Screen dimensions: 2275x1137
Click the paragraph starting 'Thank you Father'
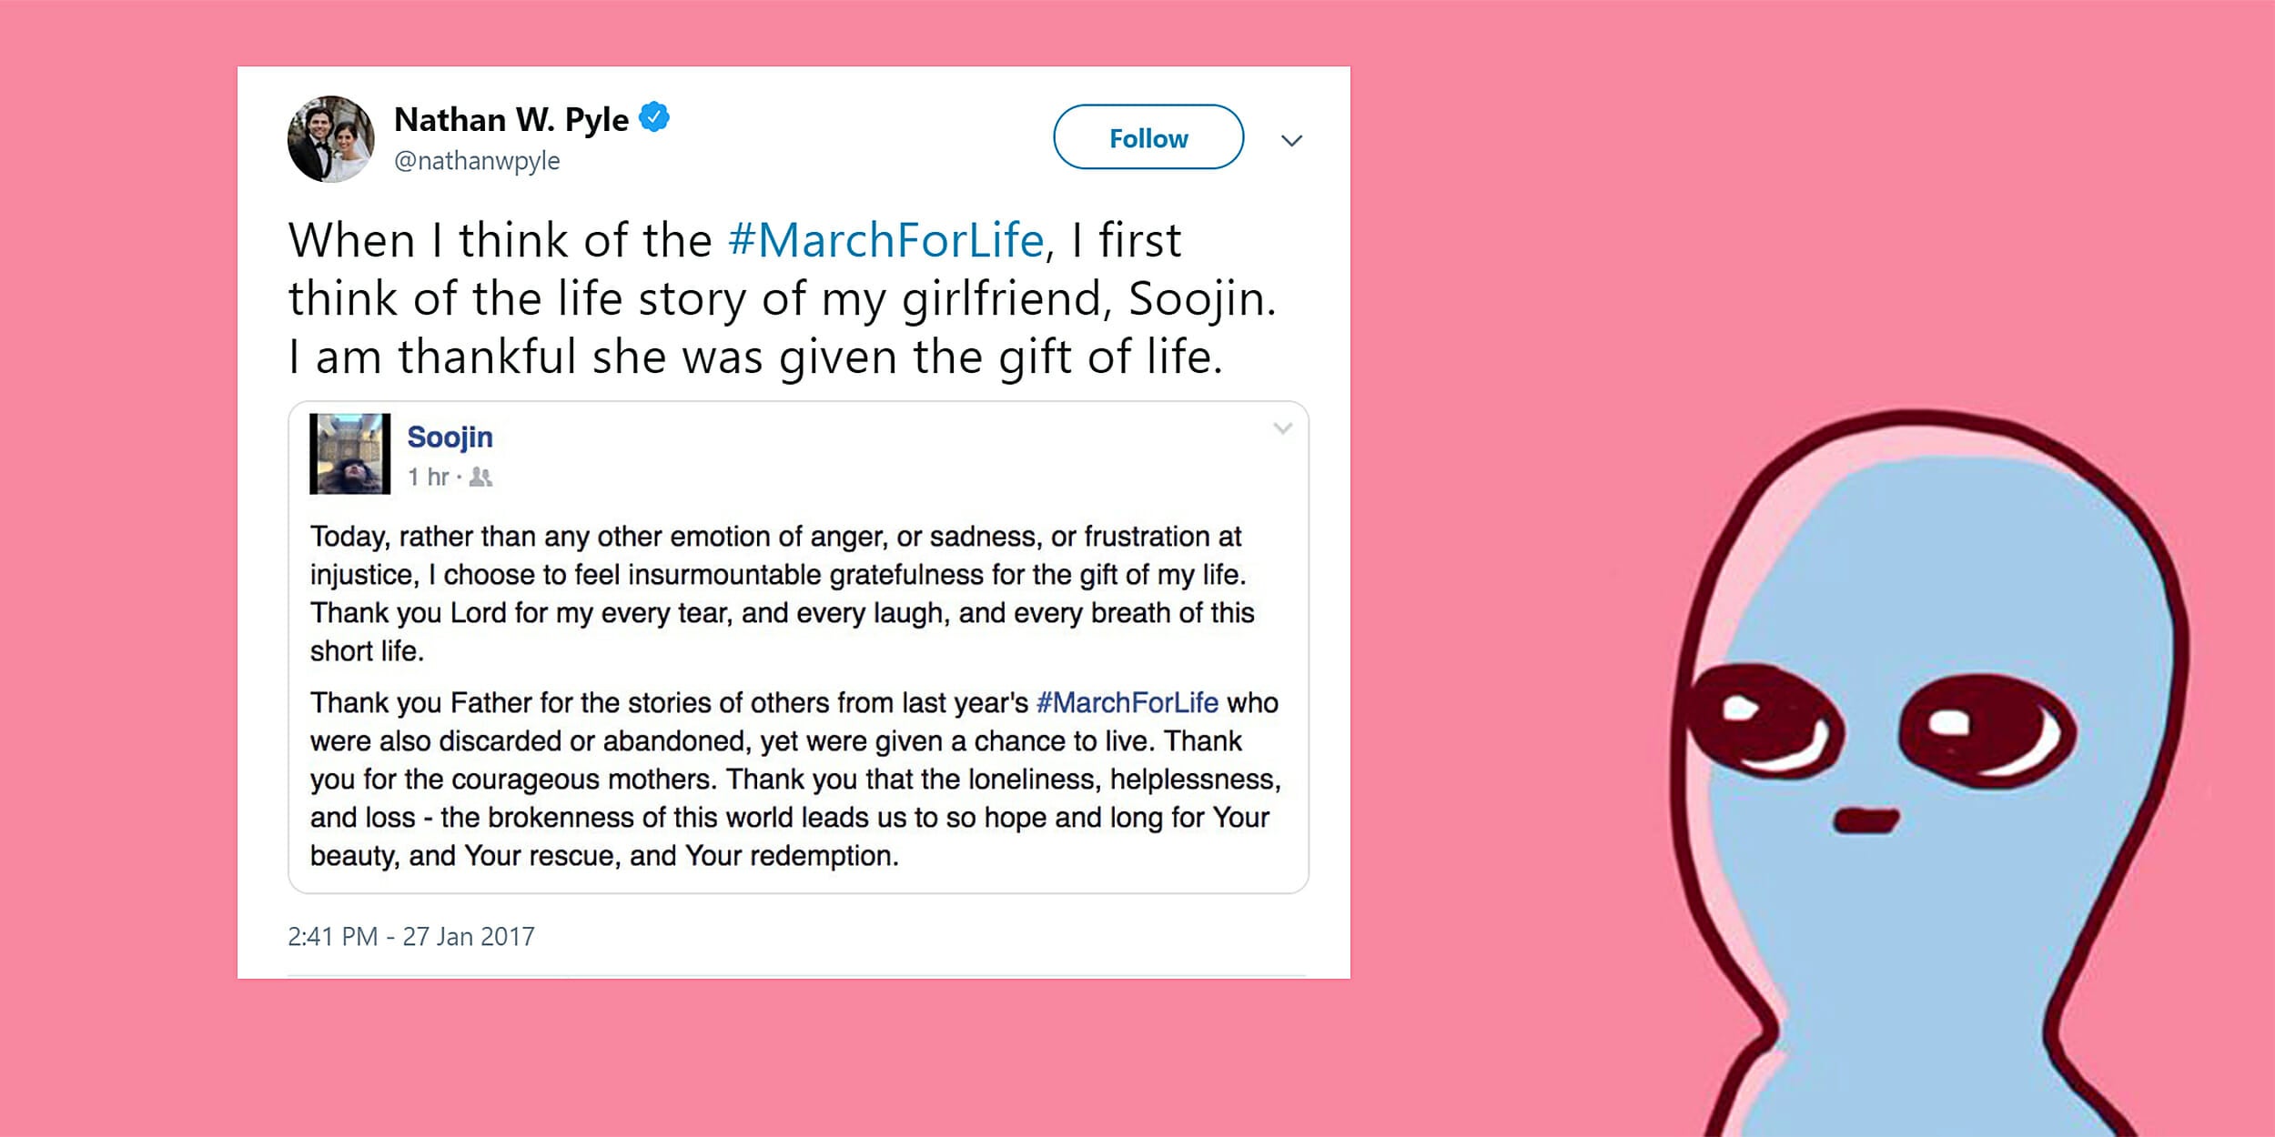[794, 779]
